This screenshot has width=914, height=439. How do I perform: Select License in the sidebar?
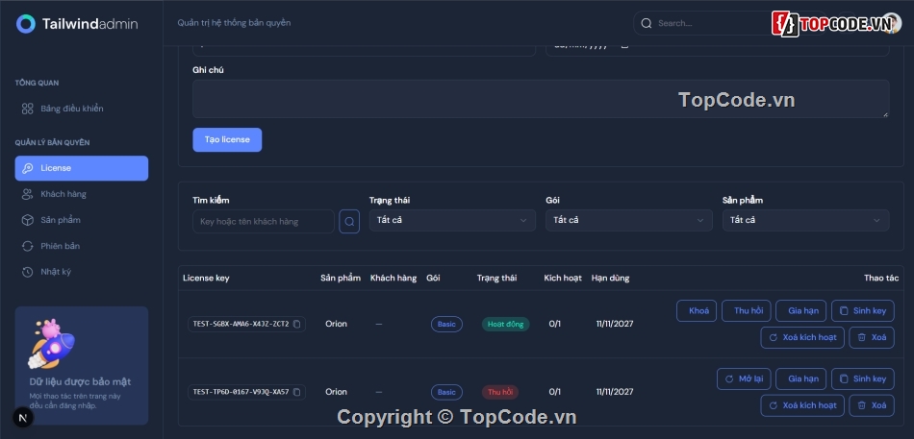(81, 168)
